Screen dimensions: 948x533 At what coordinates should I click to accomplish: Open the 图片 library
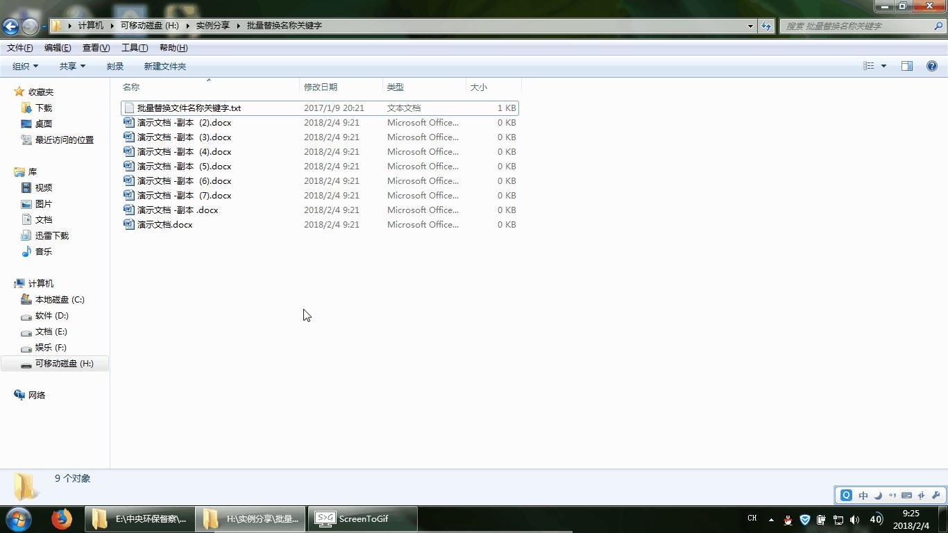pos(44,203)
